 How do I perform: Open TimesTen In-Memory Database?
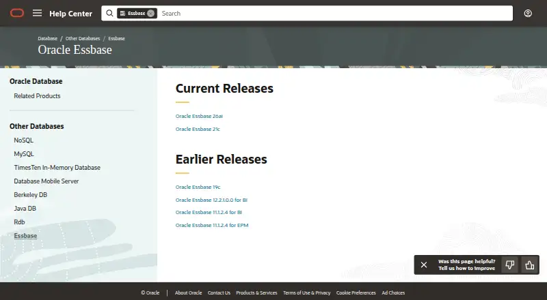[57, 168]
